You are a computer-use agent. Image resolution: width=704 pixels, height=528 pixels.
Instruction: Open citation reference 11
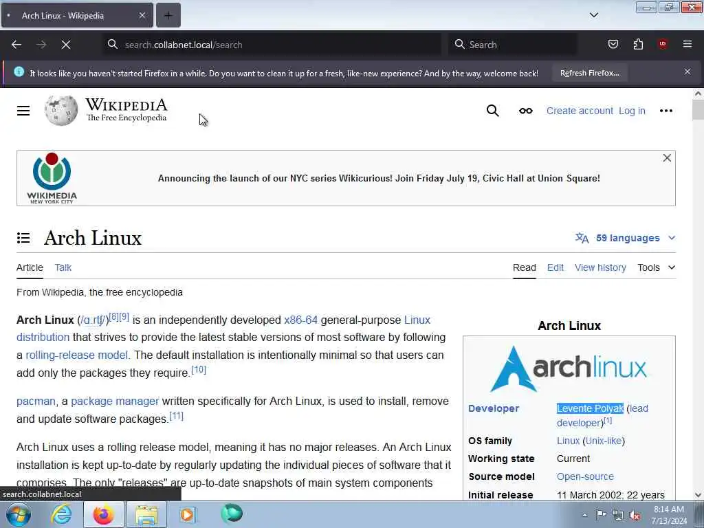[177, 416]
